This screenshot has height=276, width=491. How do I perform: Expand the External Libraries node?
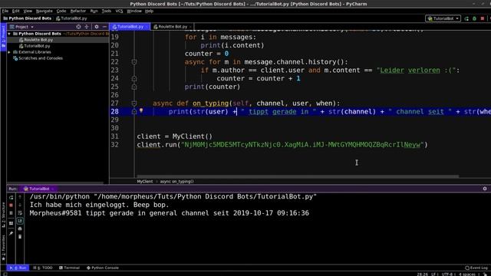click(x=9, y=52)
